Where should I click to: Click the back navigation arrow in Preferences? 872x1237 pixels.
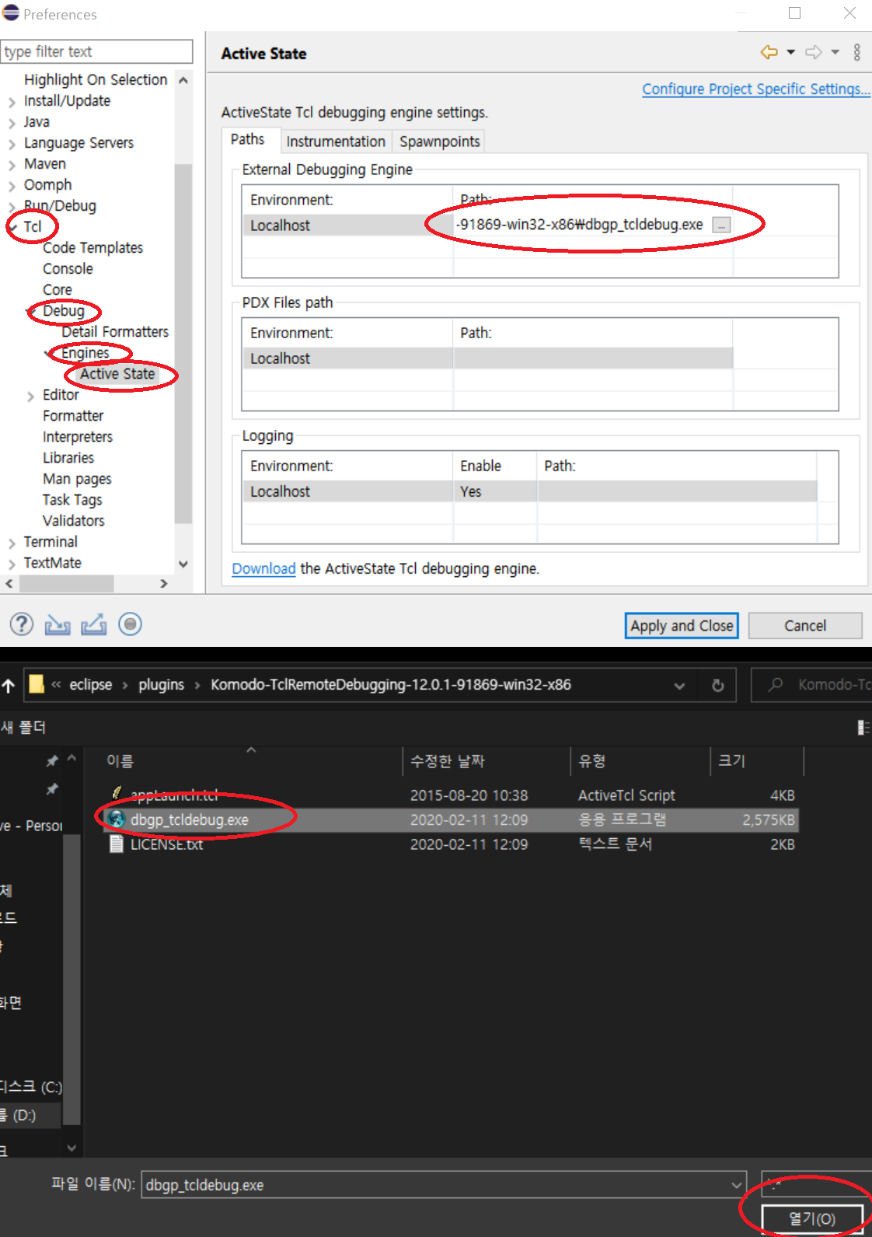click(x=769, y=52)
